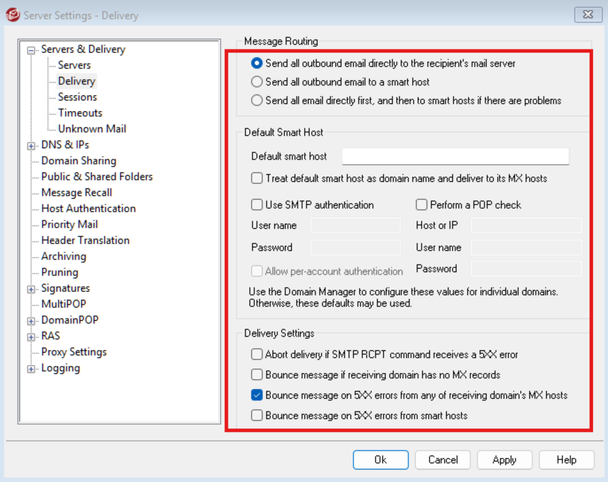
Task: Select Domain Sharing in the tree
Action: click(79, 160)
